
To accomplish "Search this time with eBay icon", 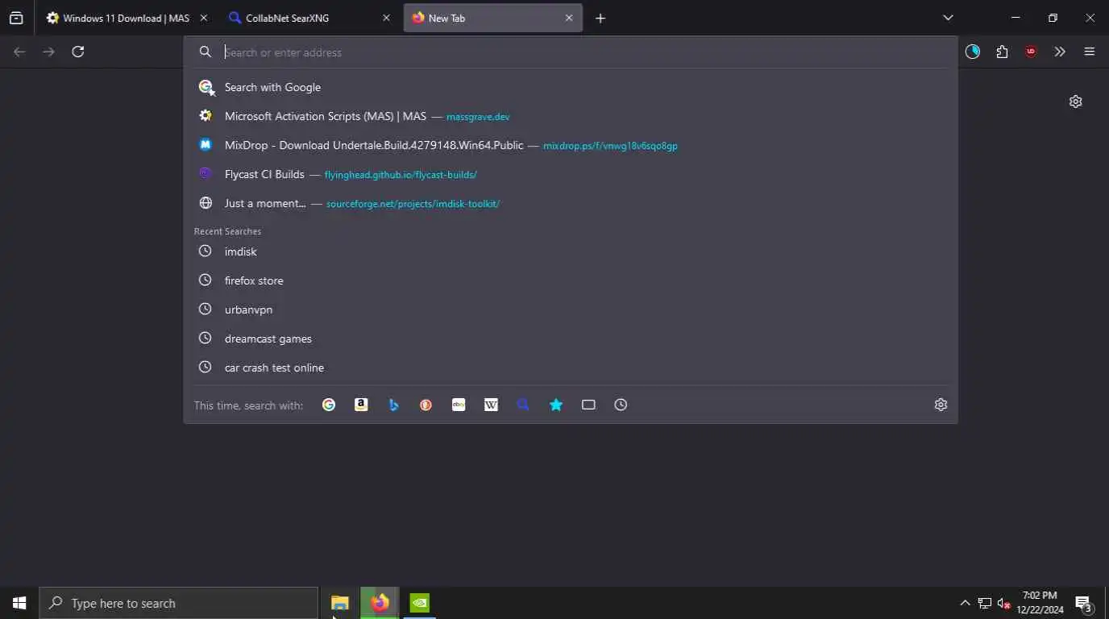I will (x=459, y=405).
